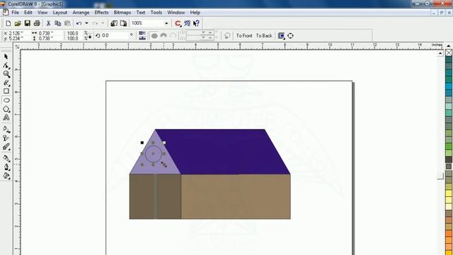The width and height of the screenshot is (453, 255).
Task: Activate the What's This help pointer
Action: click(197, 23)
